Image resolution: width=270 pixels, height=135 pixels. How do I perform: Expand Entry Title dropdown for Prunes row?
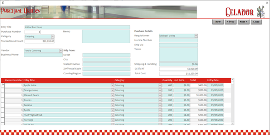click(x=112, y=100)
